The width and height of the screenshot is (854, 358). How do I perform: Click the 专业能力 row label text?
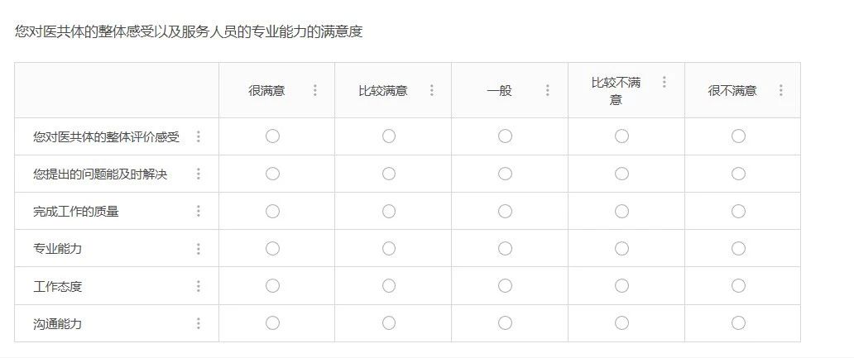click(x=57, y=249)
